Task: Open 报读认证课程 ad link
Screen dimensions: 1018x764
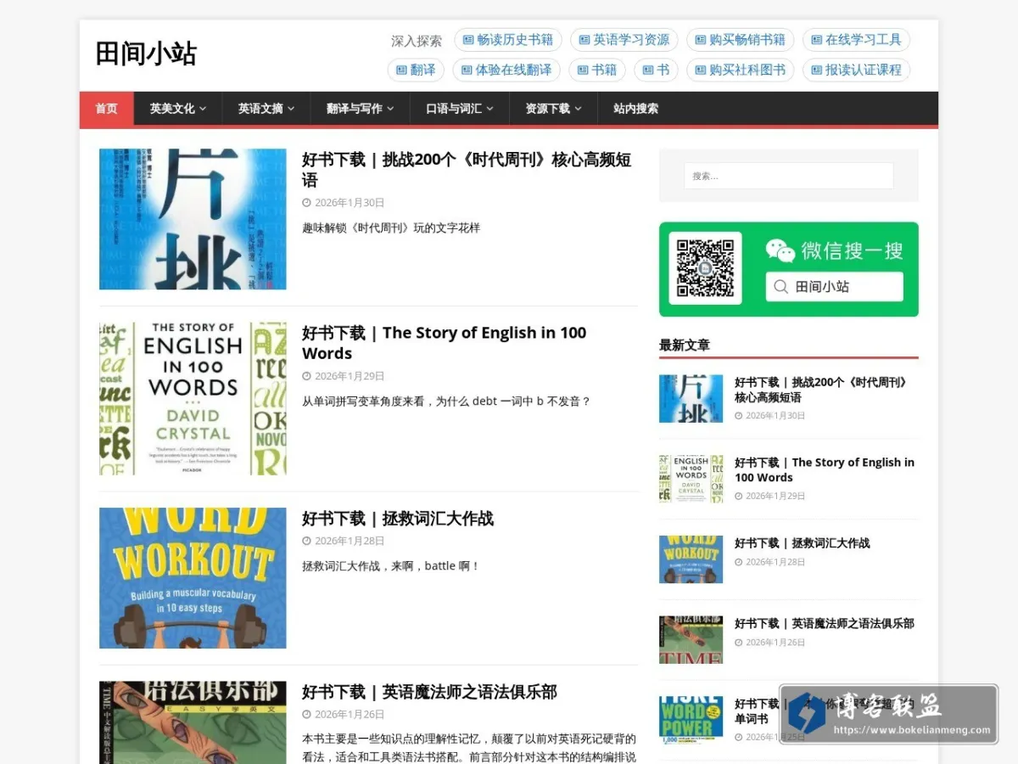Action: tap(857, 70)
